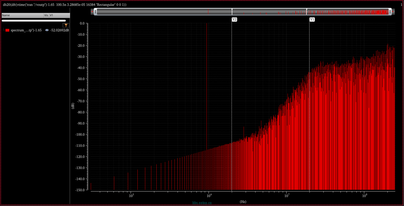Click the red color swatch of spectrum trace
This screenshot has height=206, width=404.
8,30
